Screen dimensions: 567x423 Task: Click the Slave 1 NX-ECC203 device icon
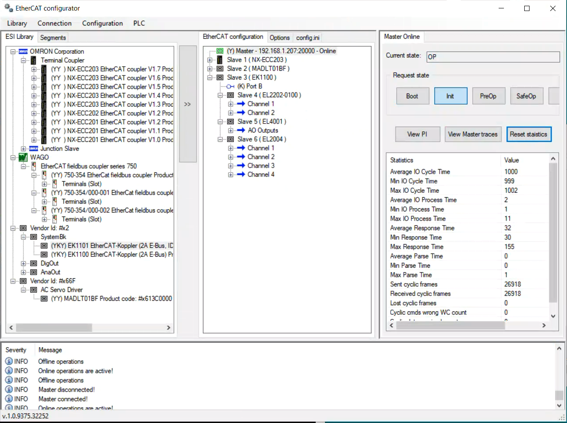click(x=220, y=60)
